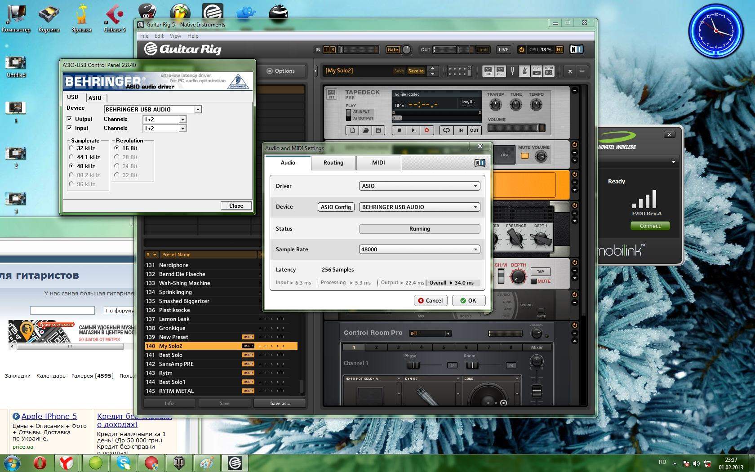Click the Guitar Rig power icon near CPU
Viewport: 755px width, 472px height.
pyautogui.click(x=521, y=50)
